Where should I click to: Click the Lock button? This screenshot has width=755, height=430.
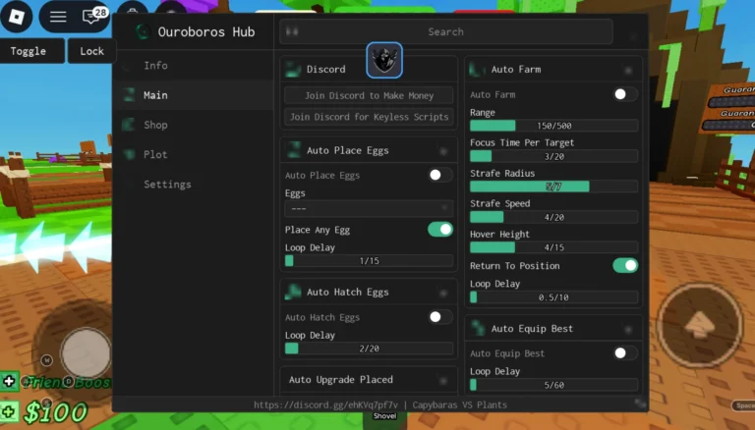(x=91, y=51)
